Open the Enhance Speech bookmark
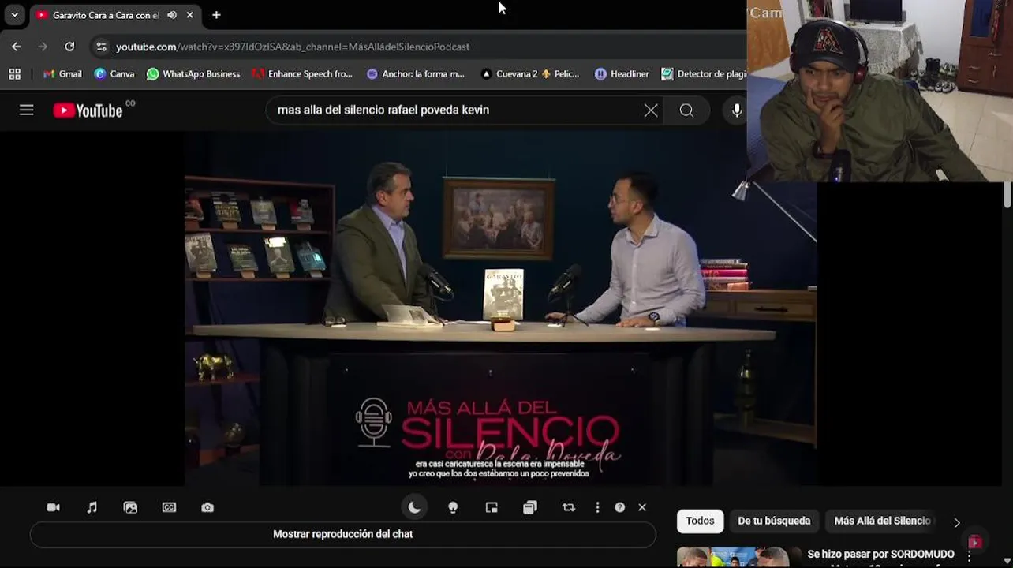The height and width of the screenshot is (568, 1013). tap(302, 74)
